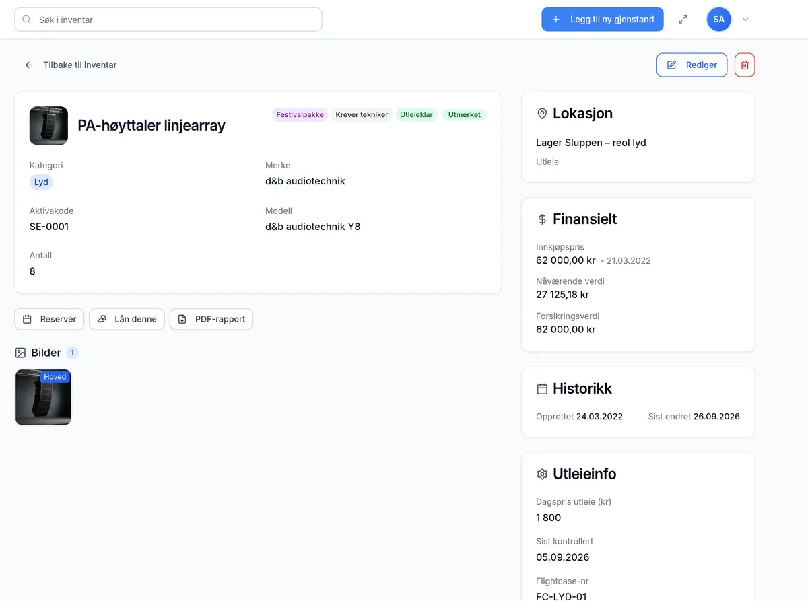Click the Historikk calendar icon

542,389
